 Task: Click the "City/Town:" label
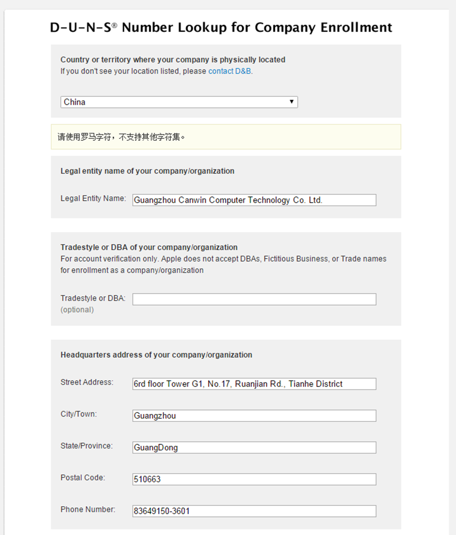point(79,414)
